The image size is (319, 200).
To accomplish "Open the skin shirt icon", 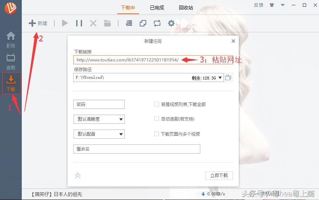I will point(271,5).
